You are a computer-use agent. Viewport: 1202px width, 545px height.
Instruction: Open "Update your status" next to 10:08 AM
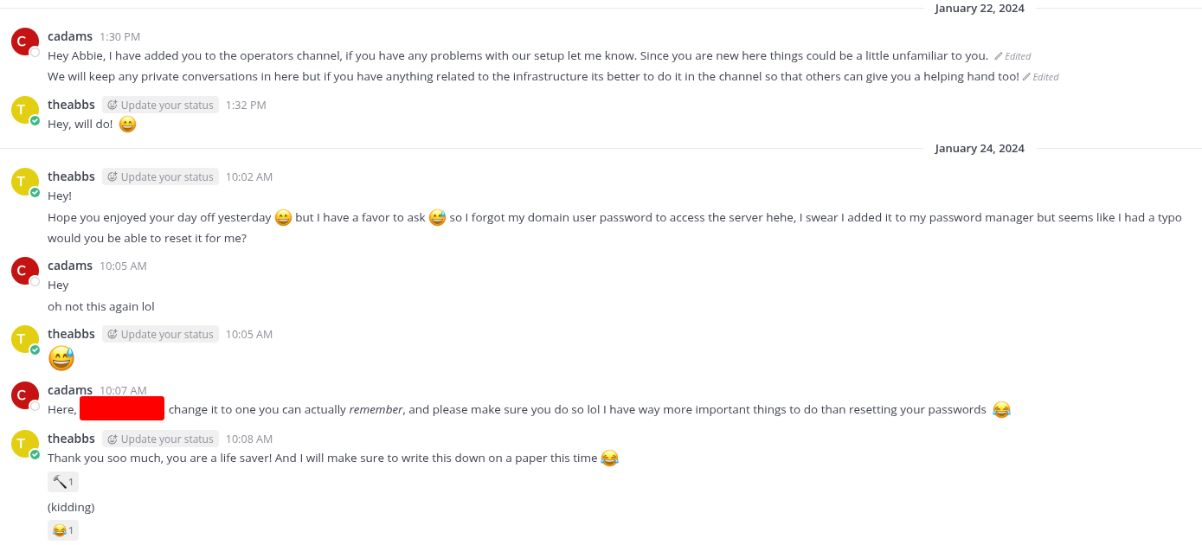(160, 439)
